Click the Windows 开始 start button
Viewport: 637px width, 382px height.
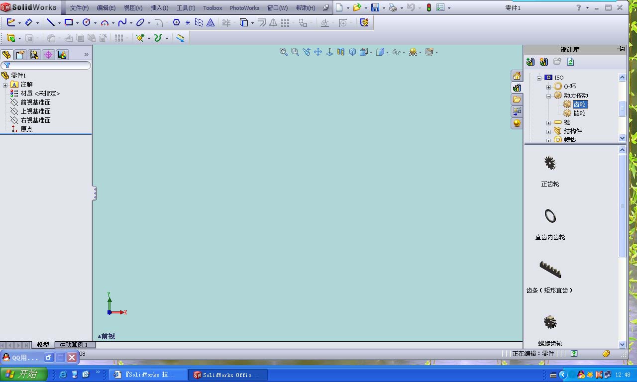point(24,375)
